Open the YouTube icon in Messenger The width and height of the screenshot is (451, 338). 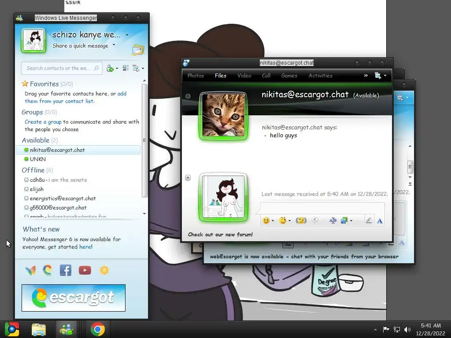[x=85, y=270]
